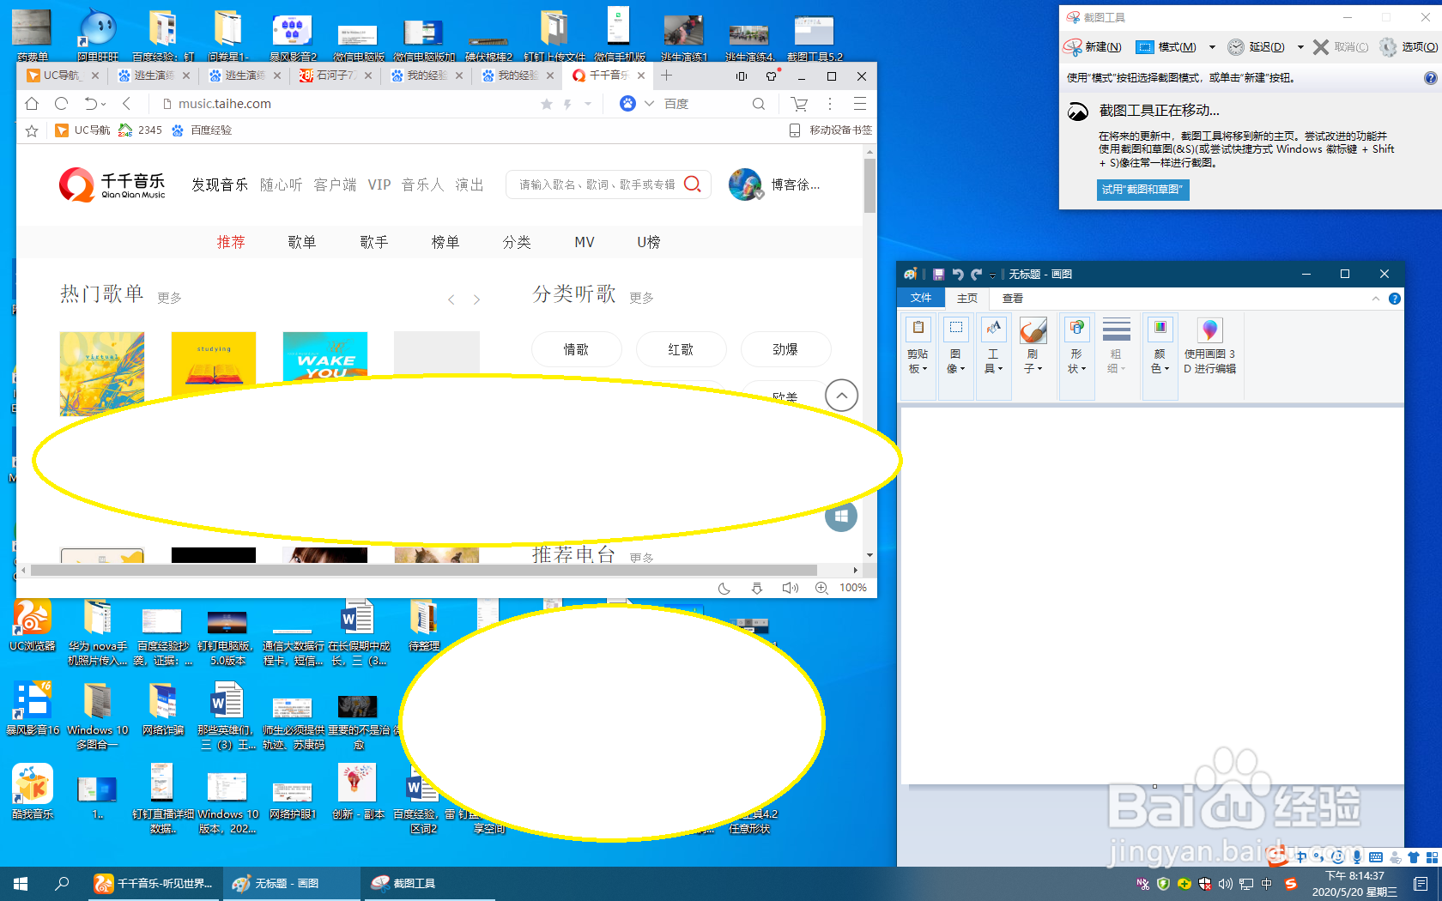This screenshot has width=1442, height=901.
Task: Click the undo arrow in Paint title bar
Action: 958,274
